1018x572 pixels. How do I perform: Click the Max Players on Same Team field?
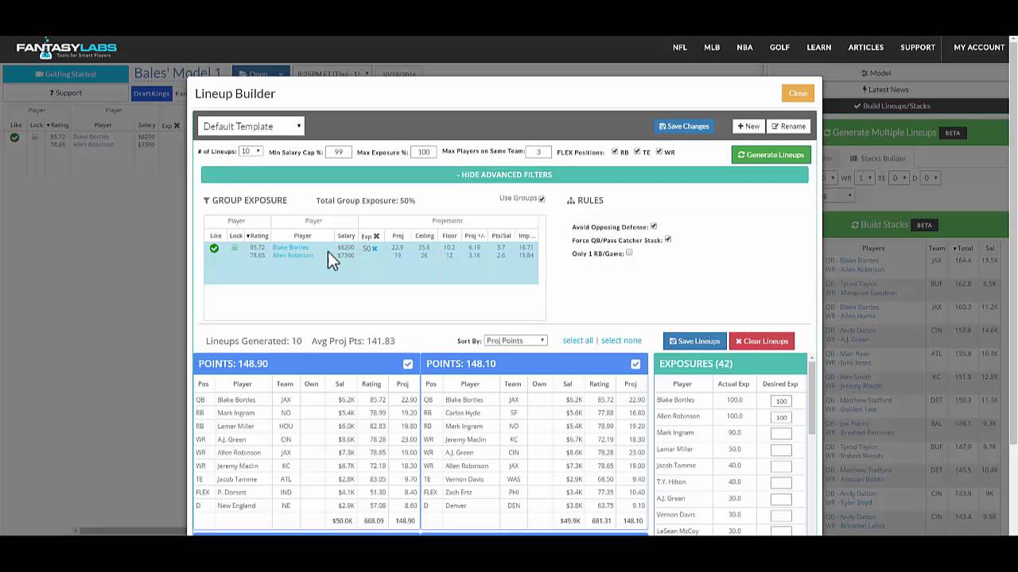(x=538, y=152)
